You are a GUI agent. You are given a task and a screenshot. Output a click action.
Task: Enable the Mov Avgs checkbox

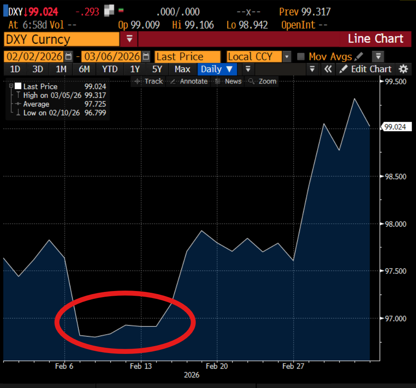tap(301, 56)
